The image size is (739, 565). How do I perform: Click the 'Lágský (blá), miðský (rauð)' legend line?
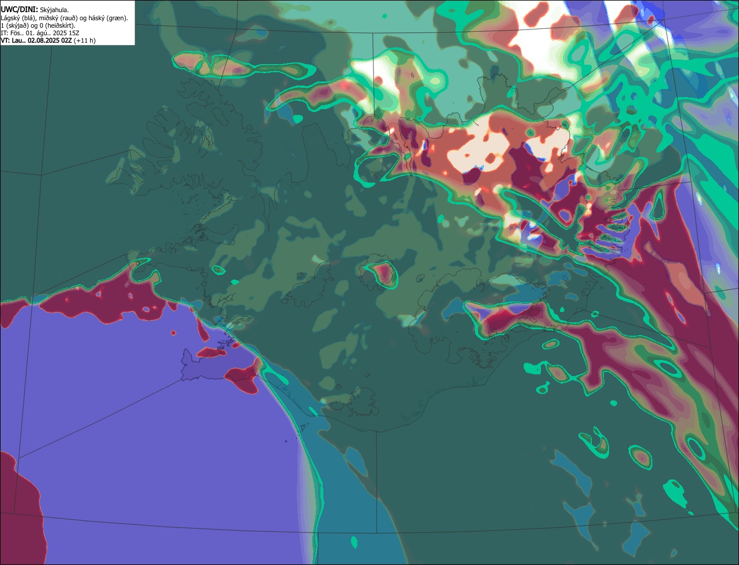65,18
